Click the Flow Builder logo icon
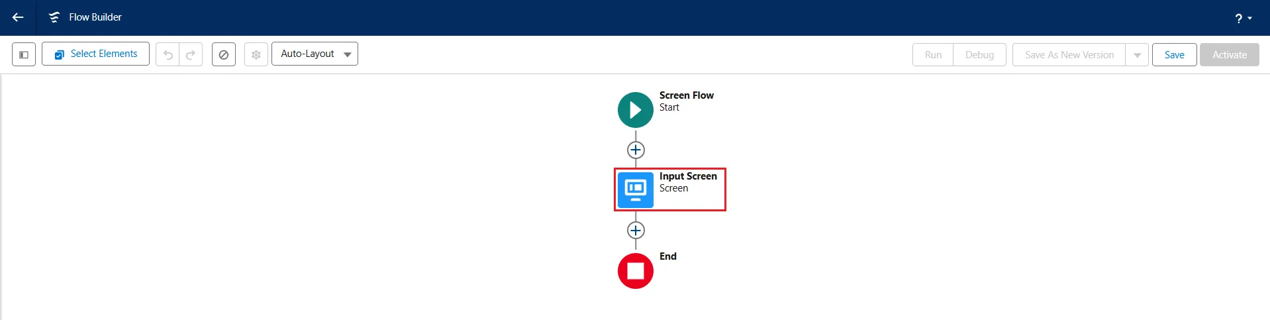Screen dimensions: 1270x320 pyautogui.click(x=54, y=17)
